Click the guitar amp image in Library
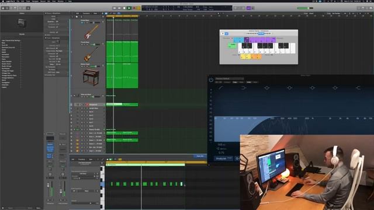 pos(22,23)
